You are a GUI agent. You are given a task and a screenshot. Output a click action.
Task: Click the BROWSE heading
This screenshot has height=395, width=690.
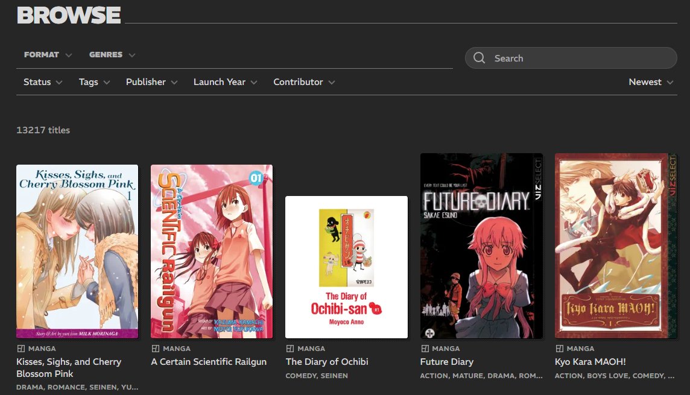[x=69, y=15]
